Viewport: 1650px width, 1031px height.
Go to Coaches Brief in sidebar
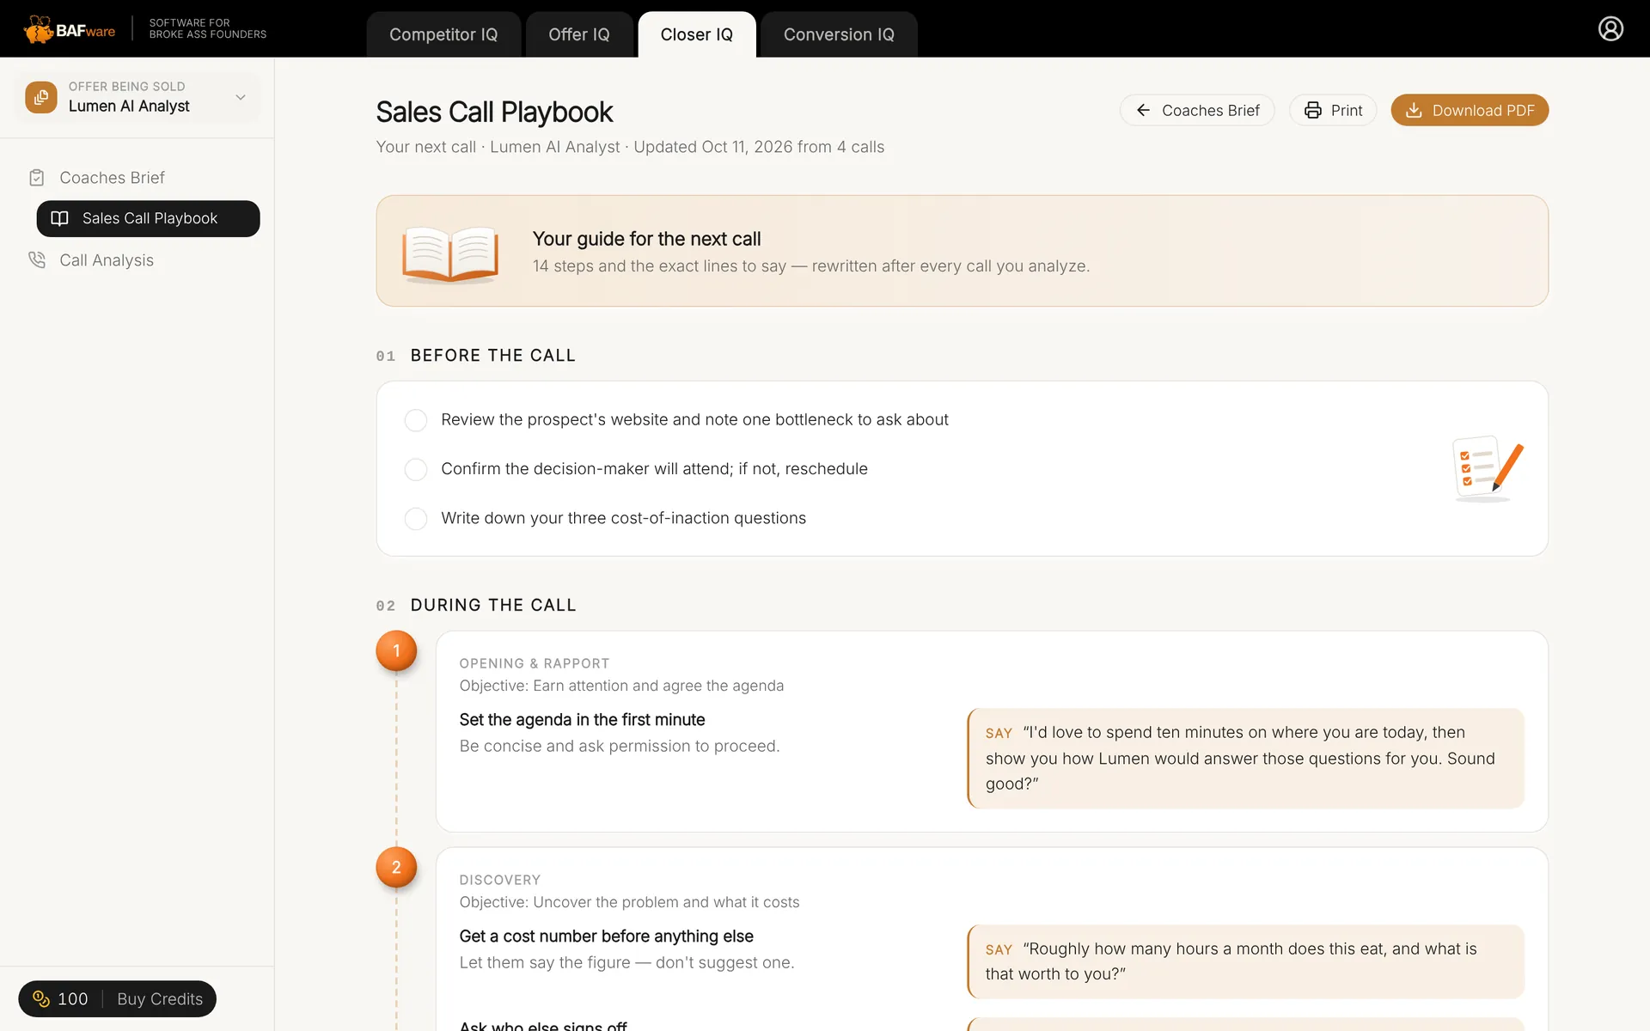[112, 178]
